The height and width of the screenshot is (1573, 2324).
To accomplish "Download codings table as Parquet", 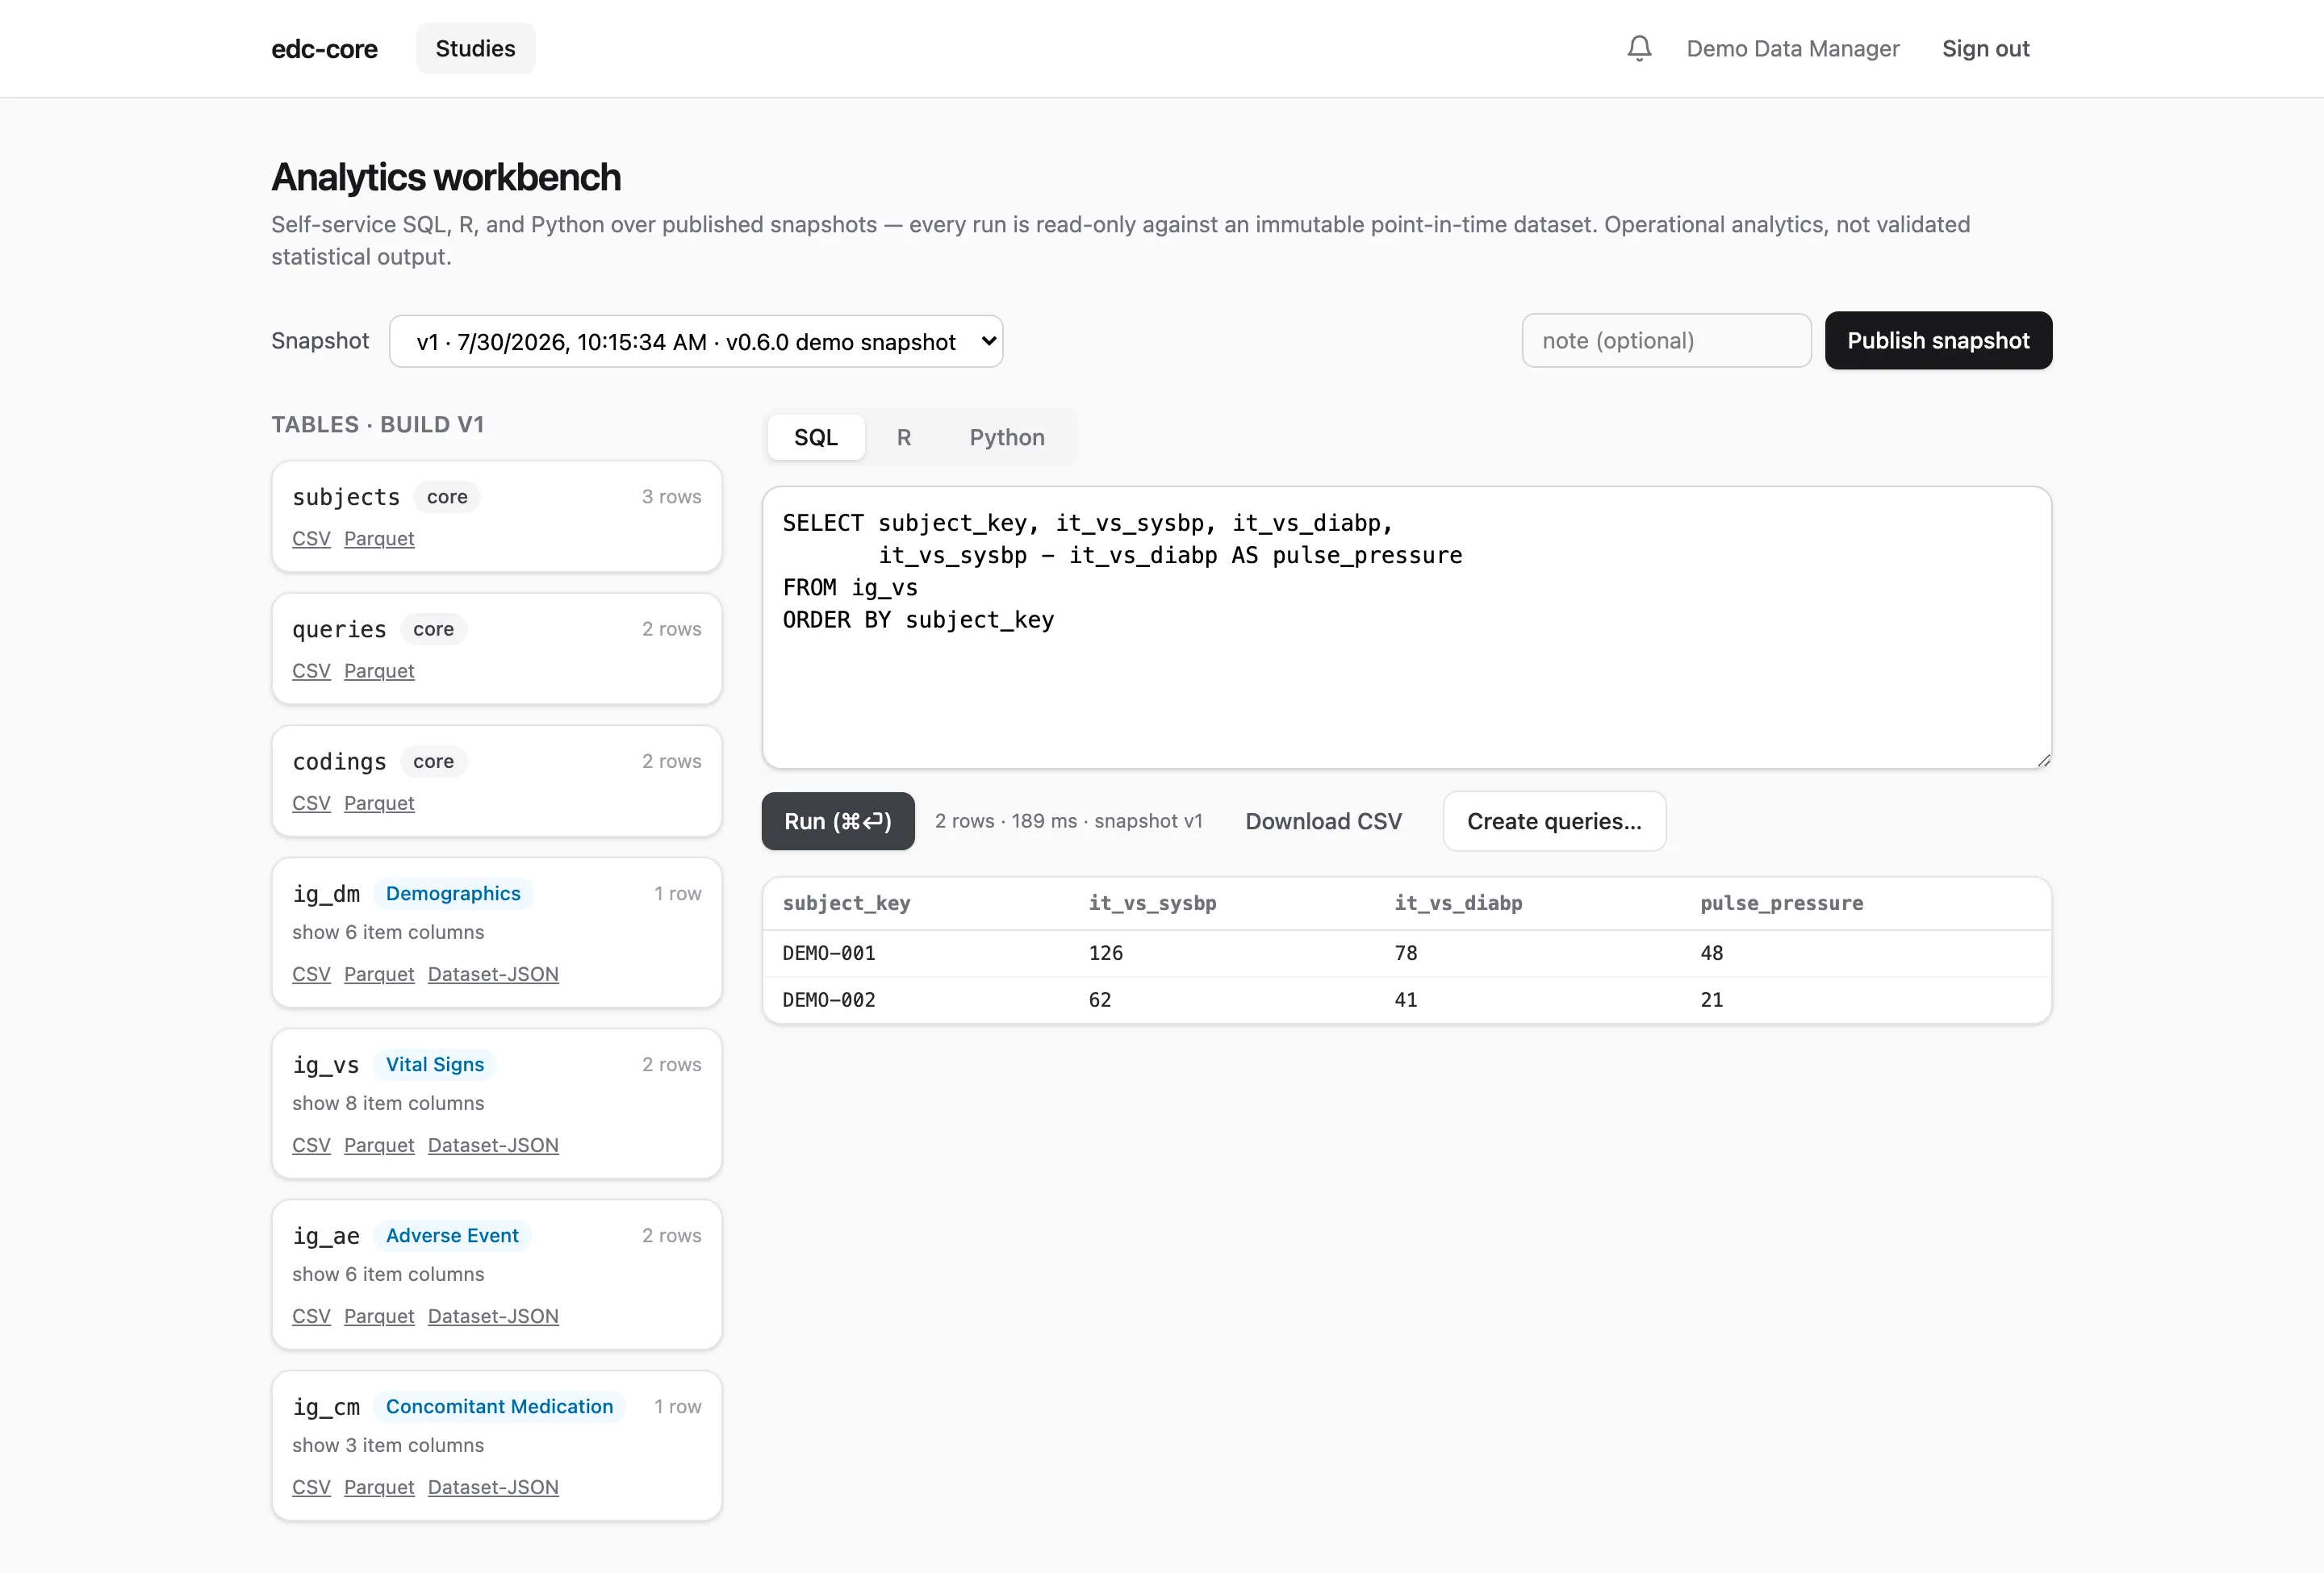I will pyautogui.click(x=379, y=803).
